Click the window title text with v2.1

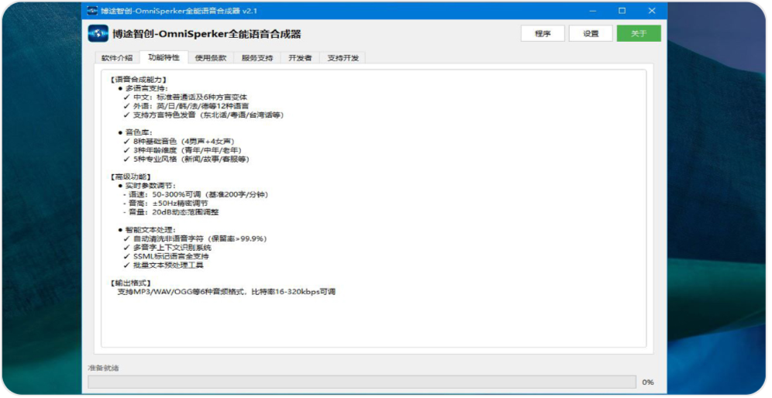tap(179, 11)
